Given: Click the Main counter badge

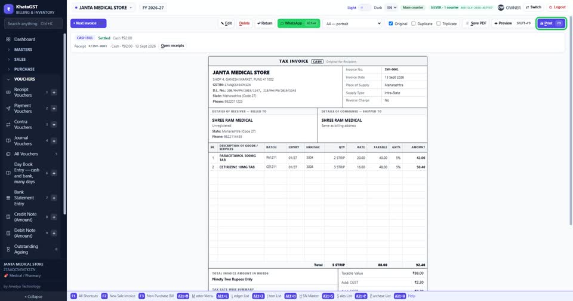Looking at the screenshot, I should [x=413, y=7].
